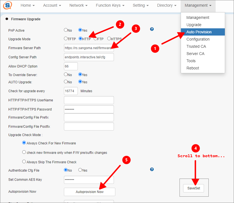Edit the Check for upgrade every field
This screenshot has height=203, width=234.
(70, 91)
